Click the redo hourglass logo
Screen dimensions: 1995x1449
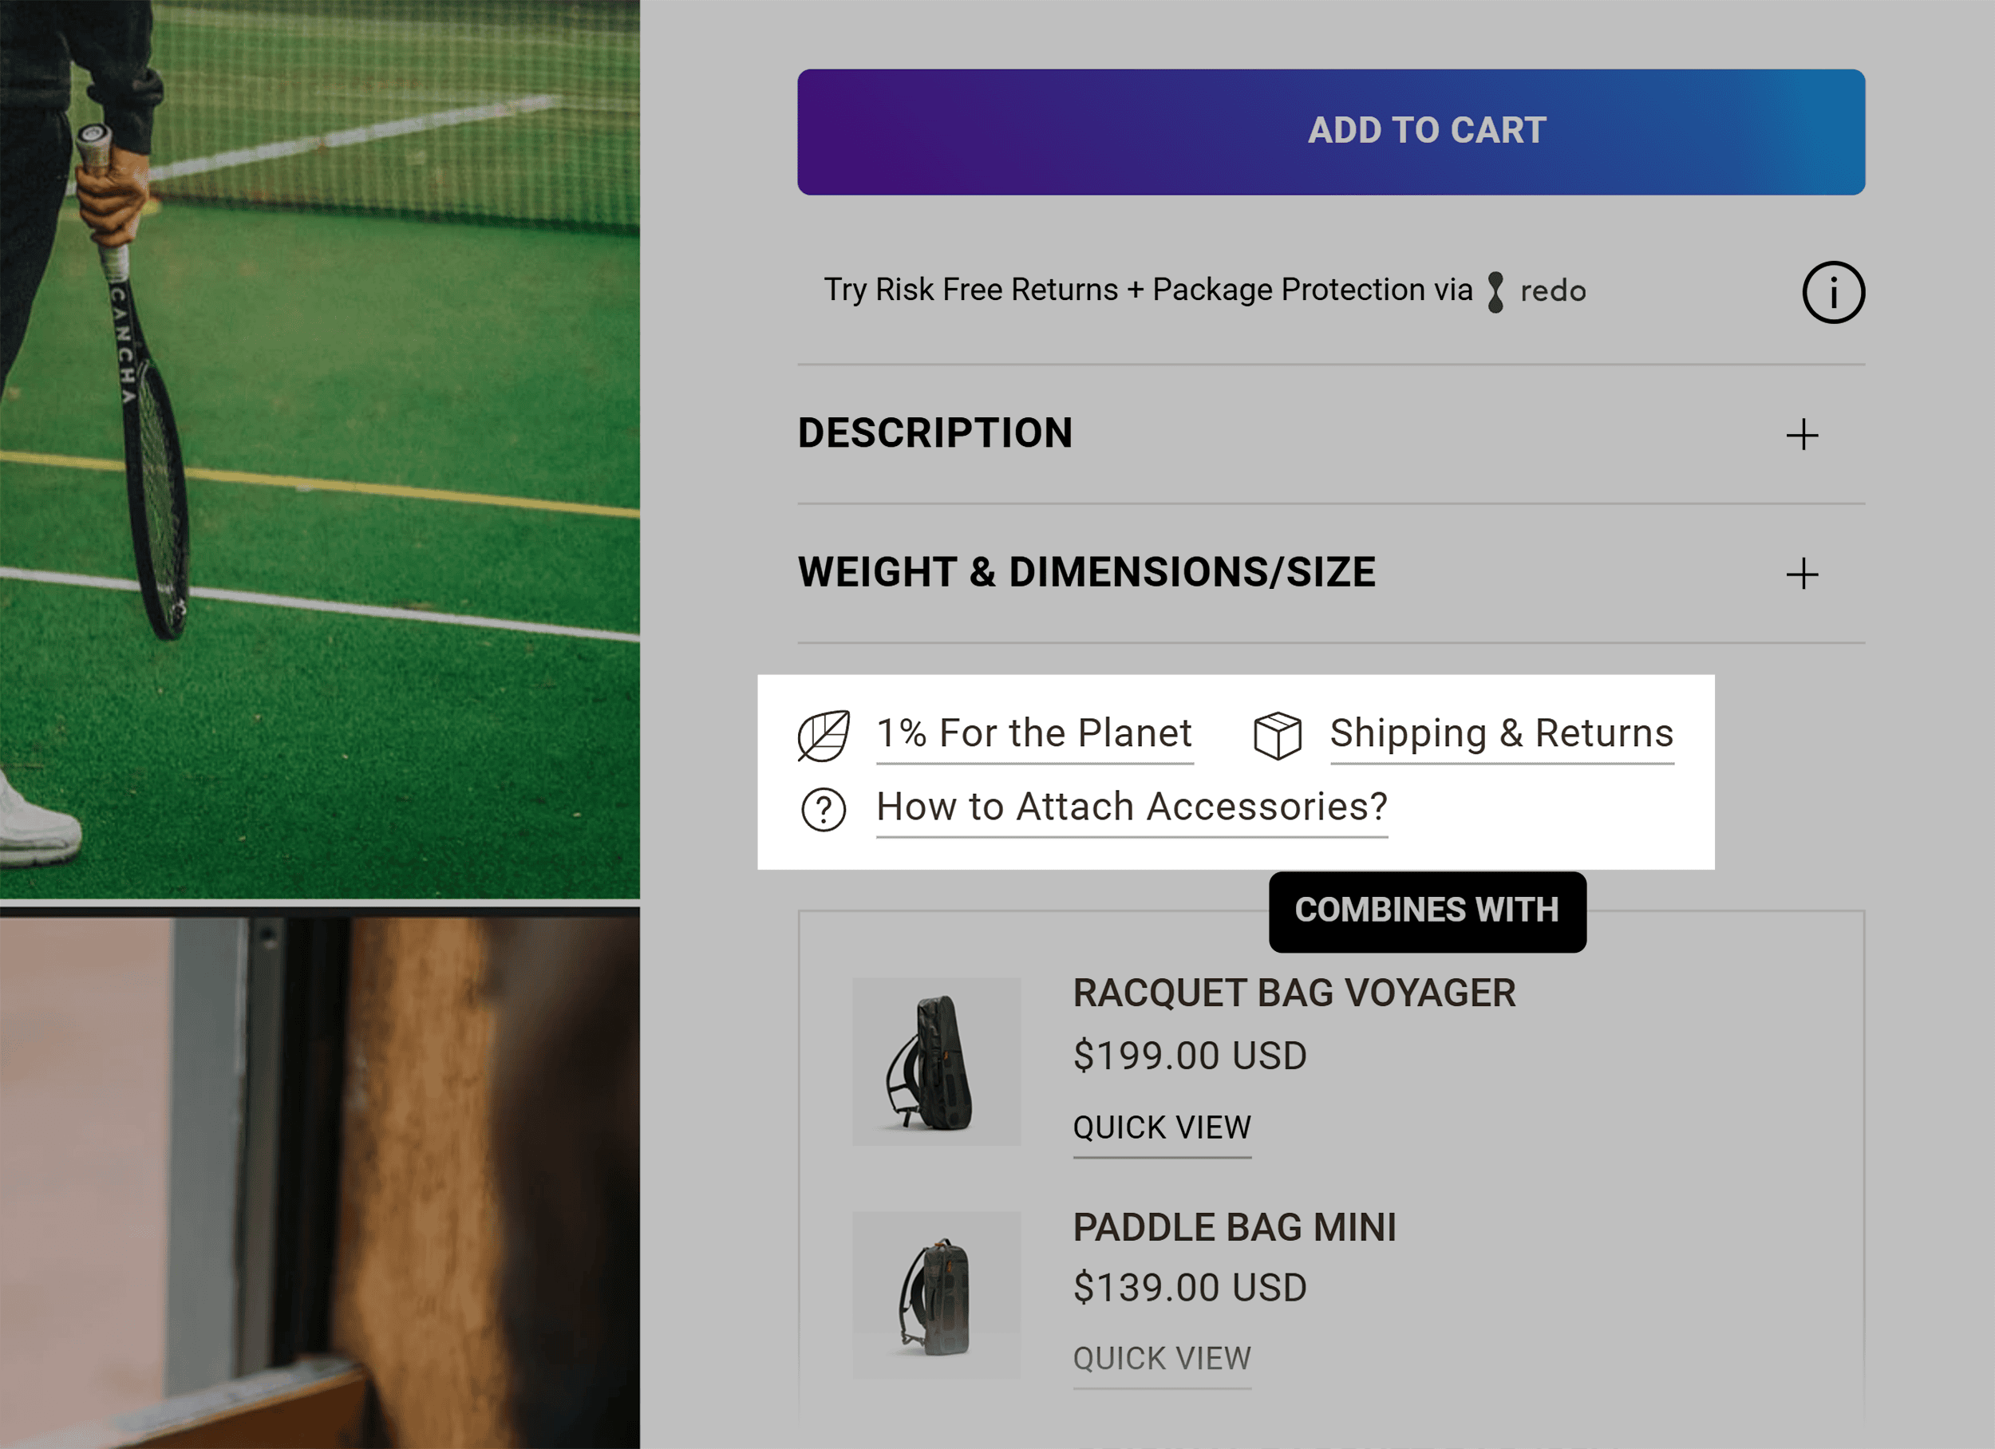click(x=1495, y=290)
